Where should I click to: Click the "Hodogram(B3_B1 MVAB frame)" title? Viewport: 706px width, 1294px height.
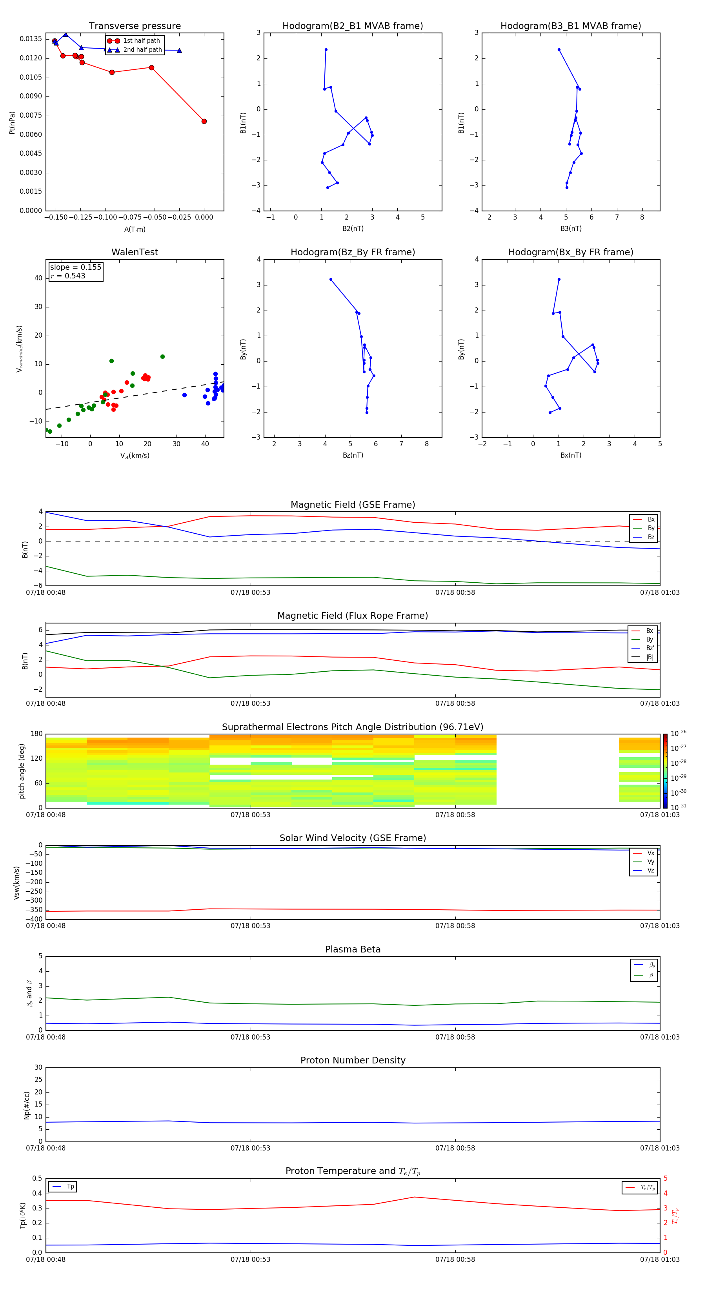571,26
